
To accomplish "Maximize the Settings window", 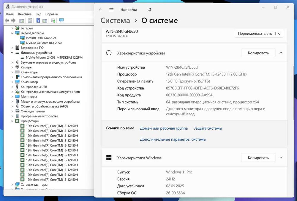I will click(x=275, y=7).
